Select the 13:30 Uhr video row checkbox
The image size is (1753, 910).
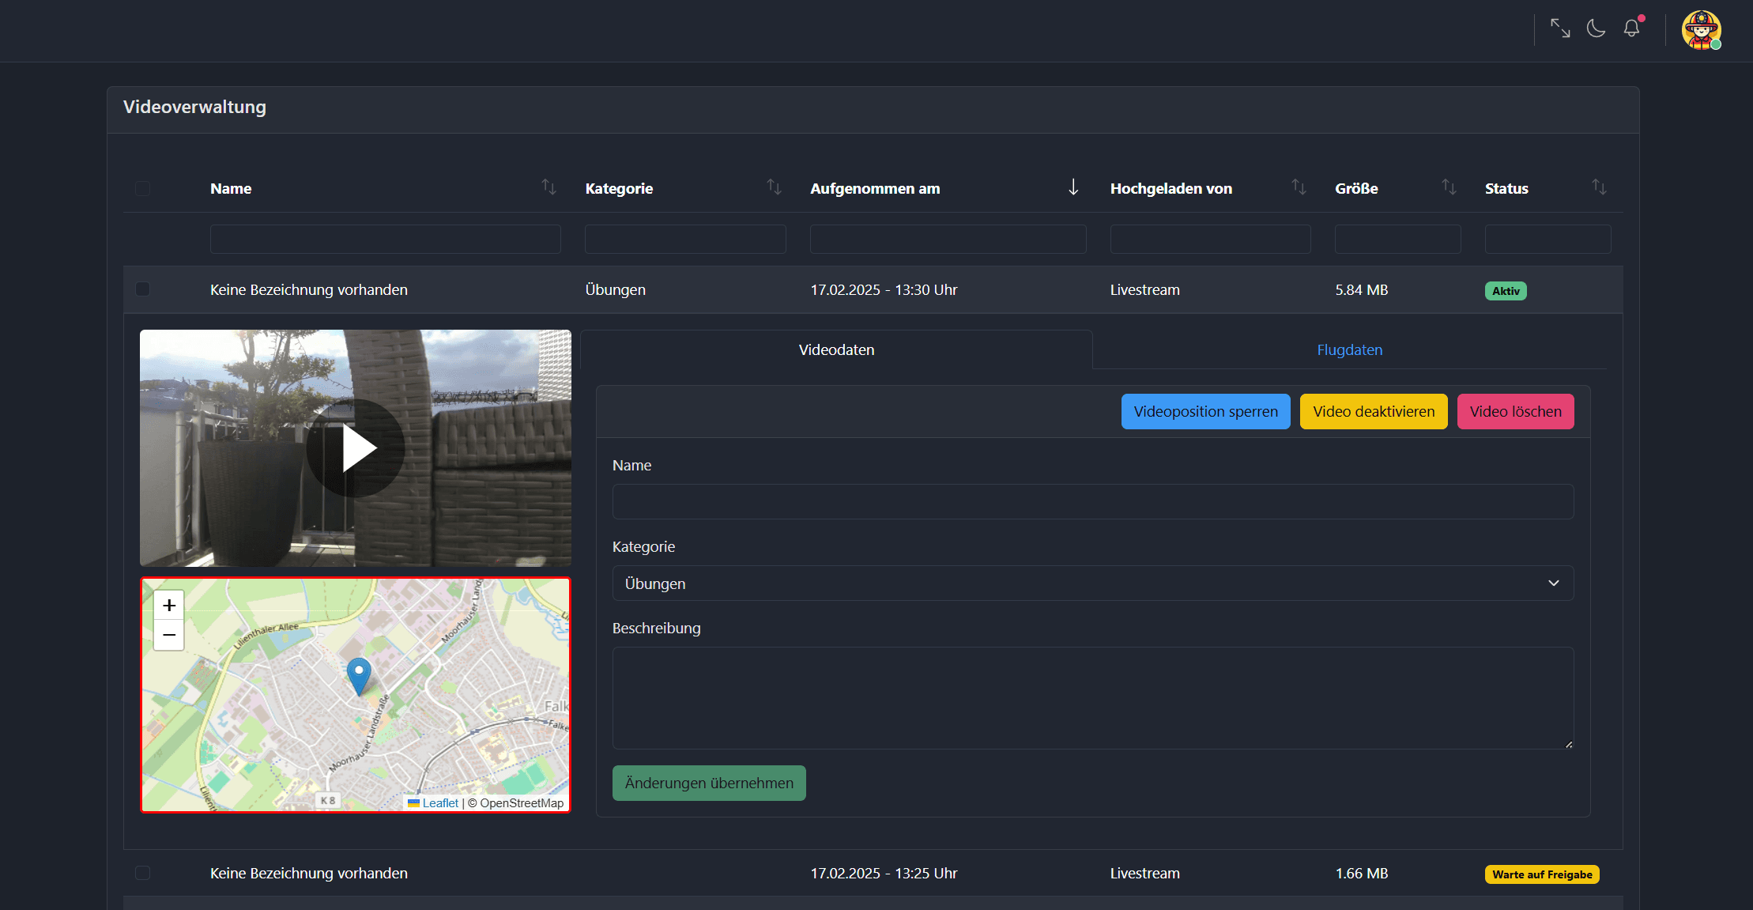142,289
